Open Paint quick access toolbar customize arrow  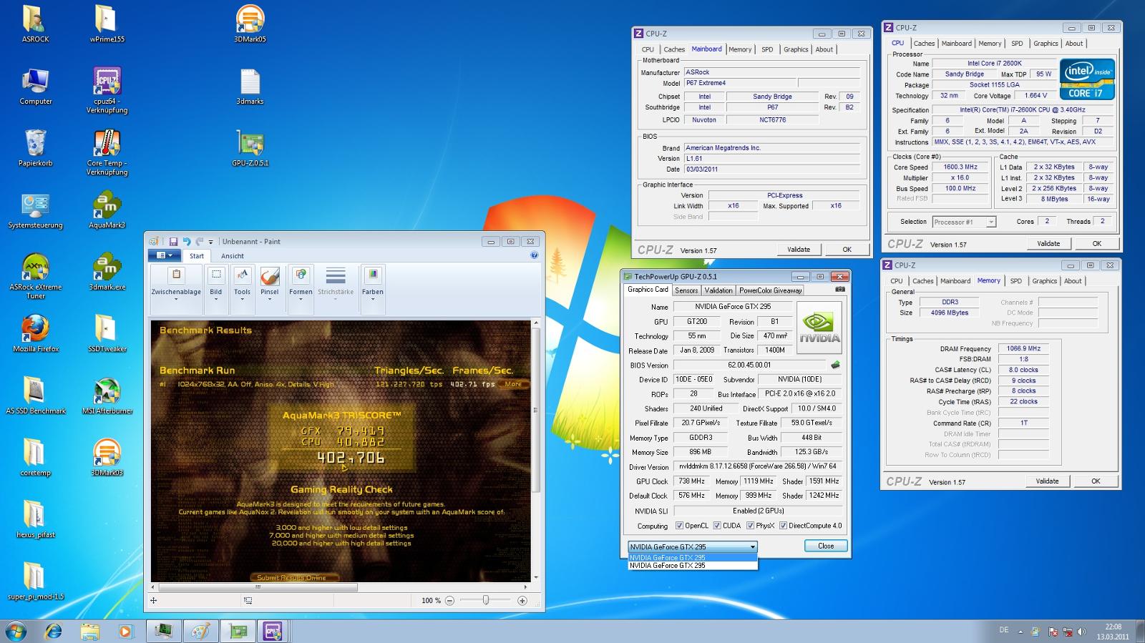(211, 242)
